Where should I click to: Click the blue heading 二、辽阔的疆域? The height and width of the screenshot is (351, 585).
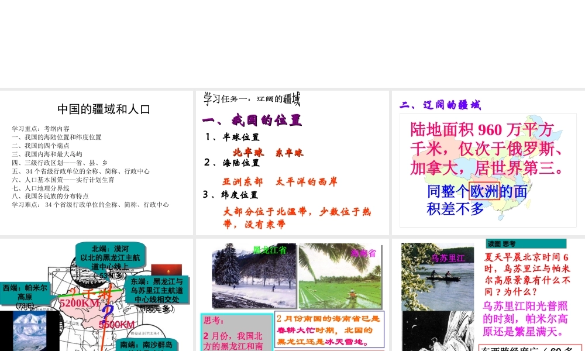(441, 105)
